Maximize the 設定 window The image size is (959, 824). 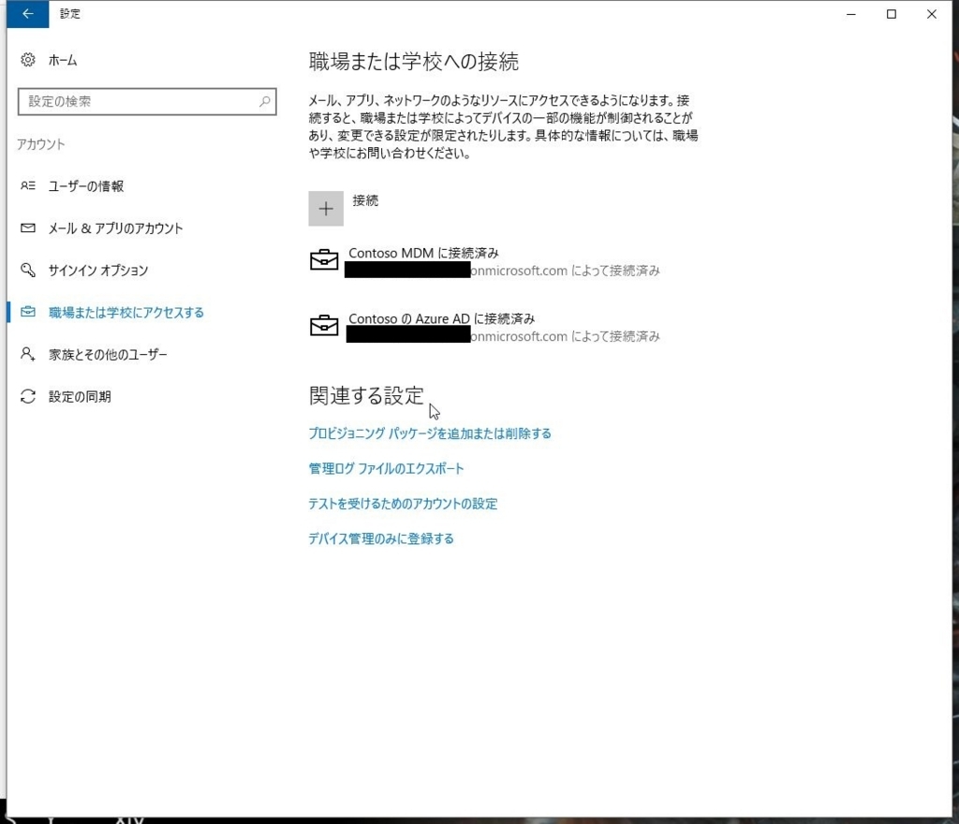pyautogui.click(x=892, y=14)
